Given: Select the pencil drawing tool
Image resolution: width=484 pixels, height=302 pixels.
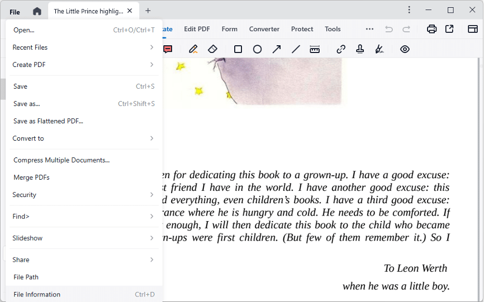Looking at the screenshot, I should (193, 49).
